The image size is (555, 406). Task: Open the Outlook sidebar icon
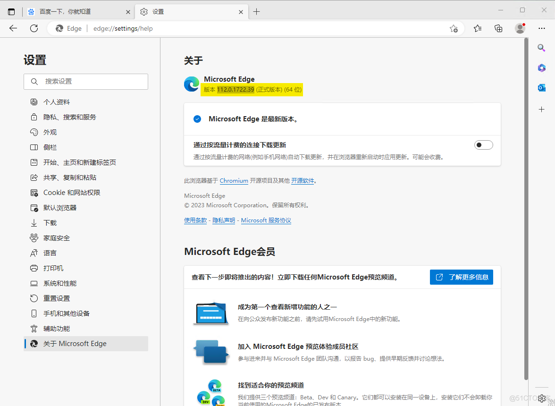[x=541, y=88]
